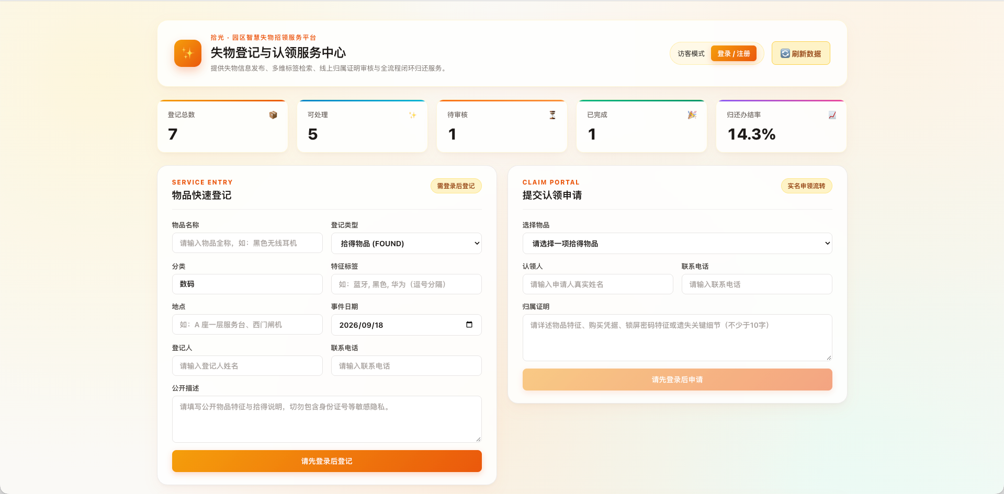Select the 地点 input field
The height and width of the screenshot is (494, 1004).
coord(247,325)
